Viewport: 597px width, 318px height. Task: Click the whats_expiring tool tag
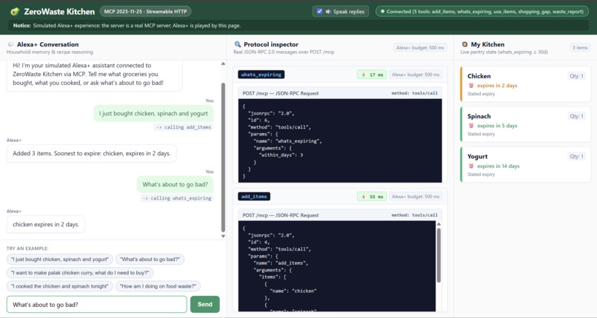point(261,75)
